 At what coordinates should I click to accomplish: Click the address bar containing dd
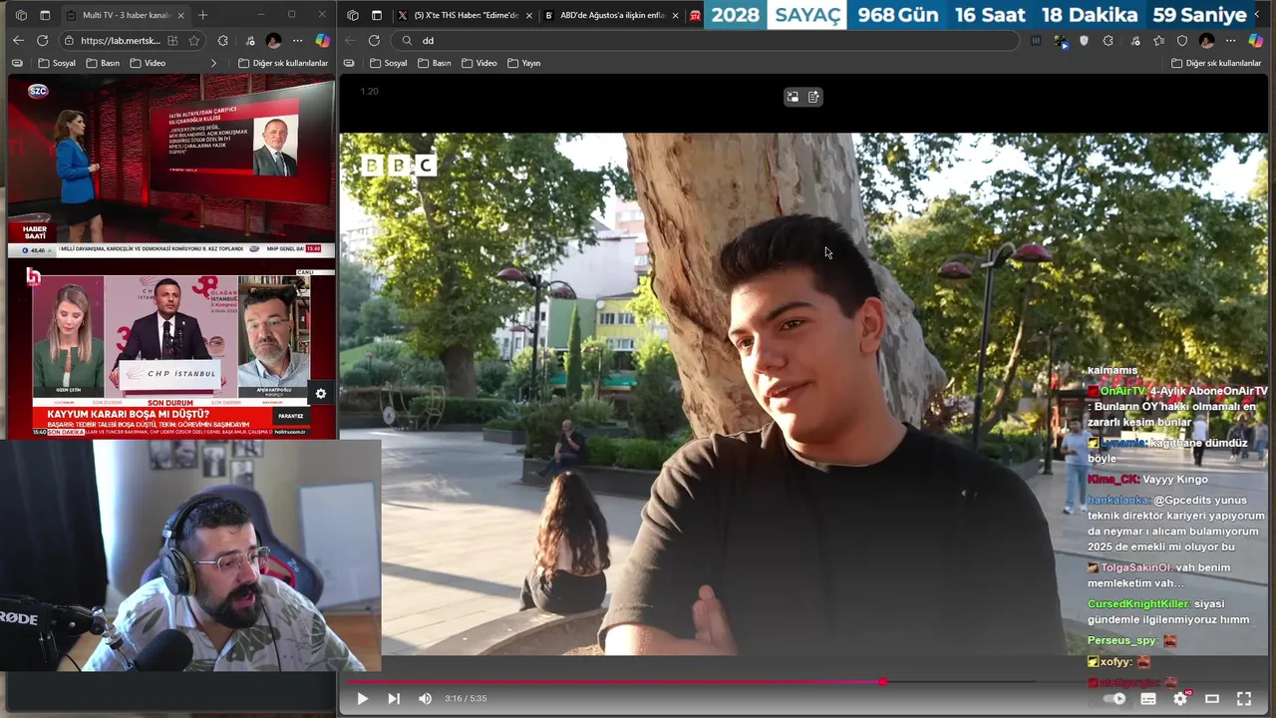pyautogui.click(x=703, y=41)
